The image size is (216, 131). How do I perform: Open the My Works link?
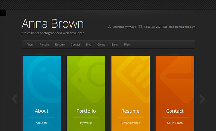pos(86,123)
